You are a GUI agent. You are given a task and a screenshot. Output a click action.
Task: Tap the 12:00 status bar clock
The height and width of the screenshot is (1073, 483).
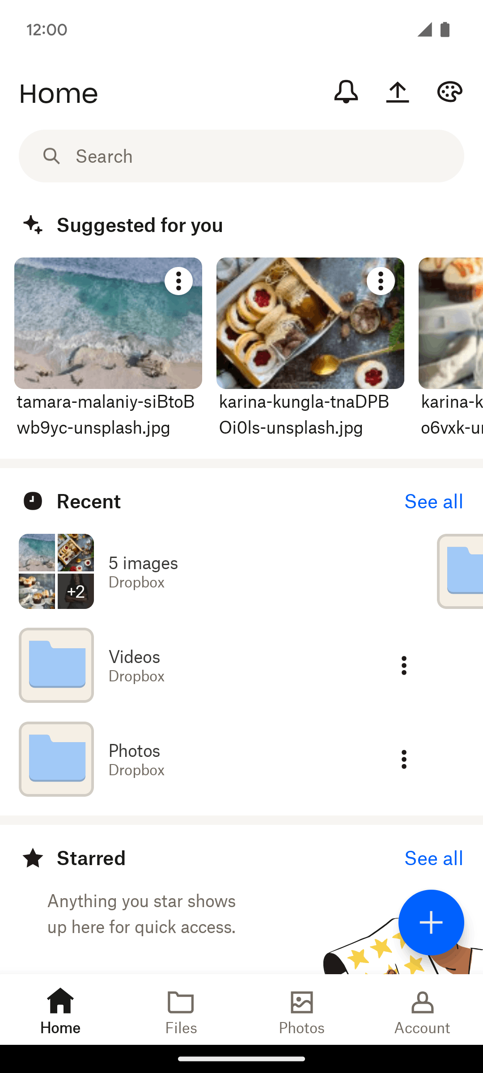pos(47,30)
